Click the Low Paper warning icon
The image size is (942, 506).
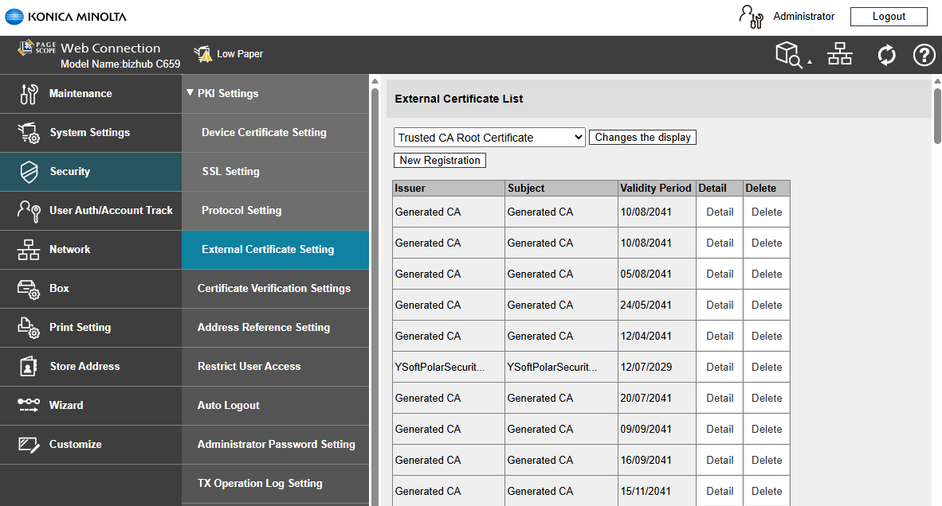[203, 54]
